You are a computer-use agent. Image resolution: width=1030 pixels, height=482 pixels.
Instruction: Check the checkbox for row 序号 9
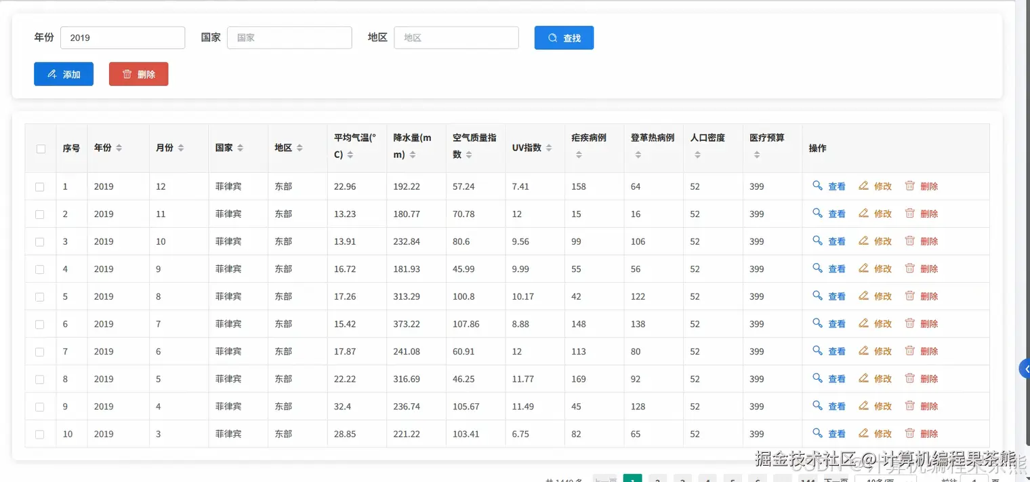(40, 407)
